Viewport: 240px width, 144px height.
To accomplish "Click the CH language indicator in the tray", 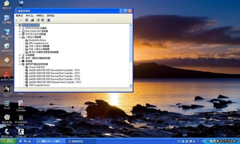I will (178, 141).
